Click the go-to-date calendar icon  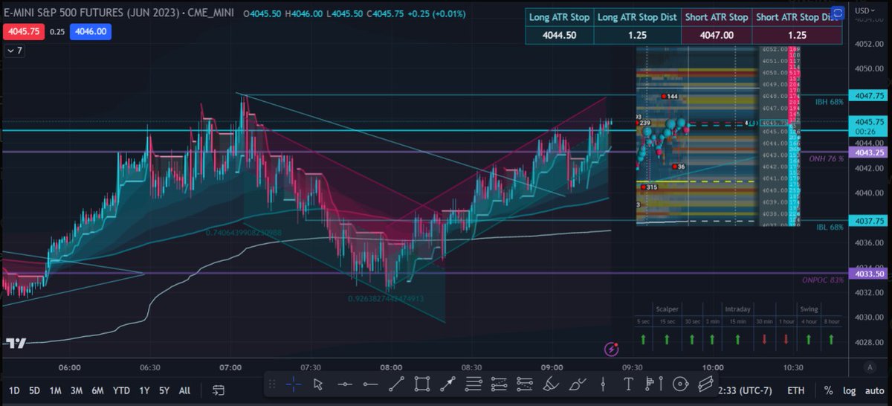point(218,390)
